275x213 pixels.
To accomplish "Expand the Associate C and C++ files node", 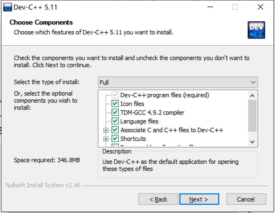I will pos(105,130).
